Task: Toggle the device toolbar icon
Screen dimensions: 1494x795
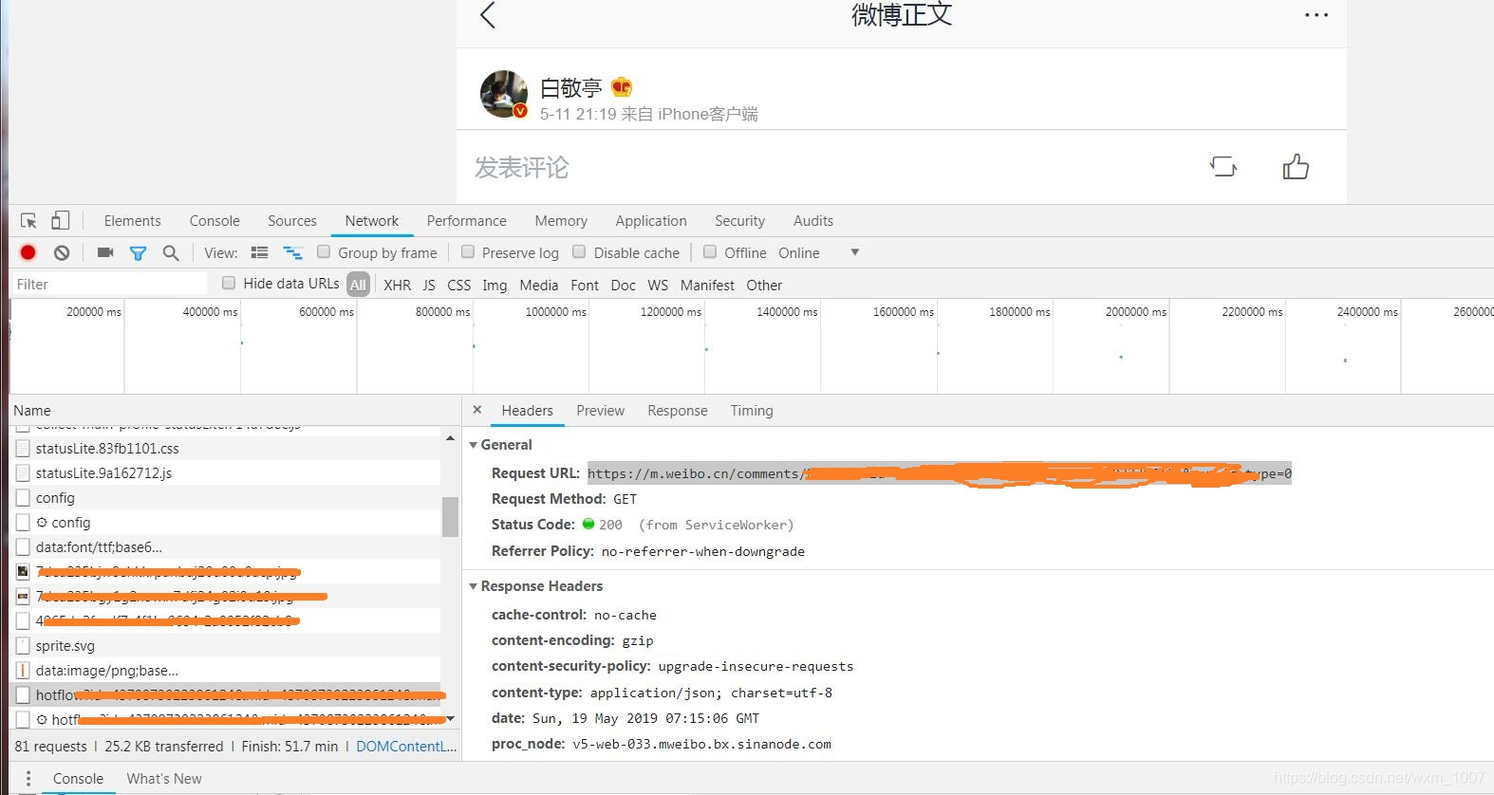Action: click(x=60, y=220)
